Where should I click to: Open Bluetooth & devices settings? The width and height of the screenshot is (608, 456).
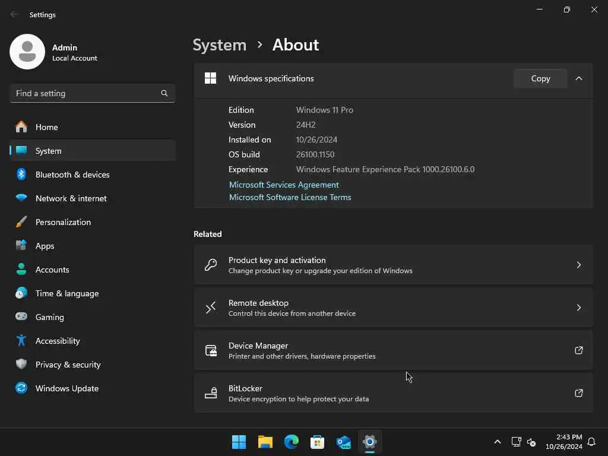coord(93,174)
